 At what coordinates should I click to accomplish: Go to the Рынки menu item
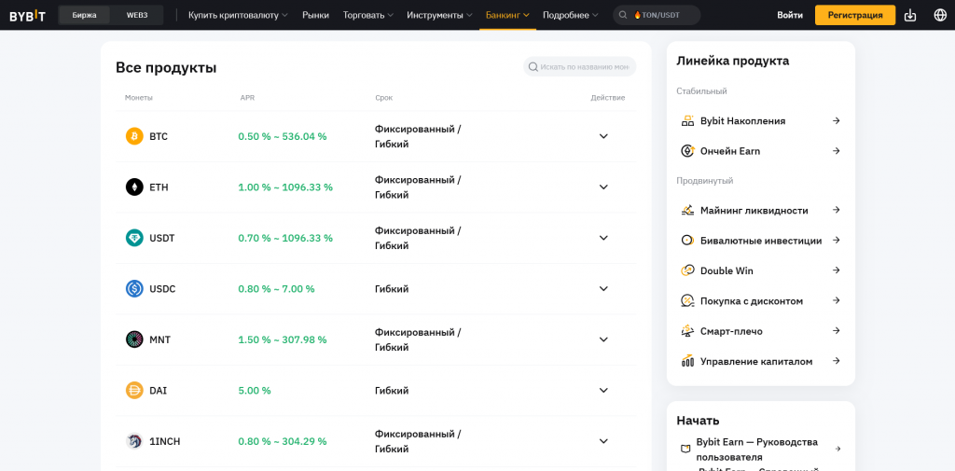click(315, 15)
